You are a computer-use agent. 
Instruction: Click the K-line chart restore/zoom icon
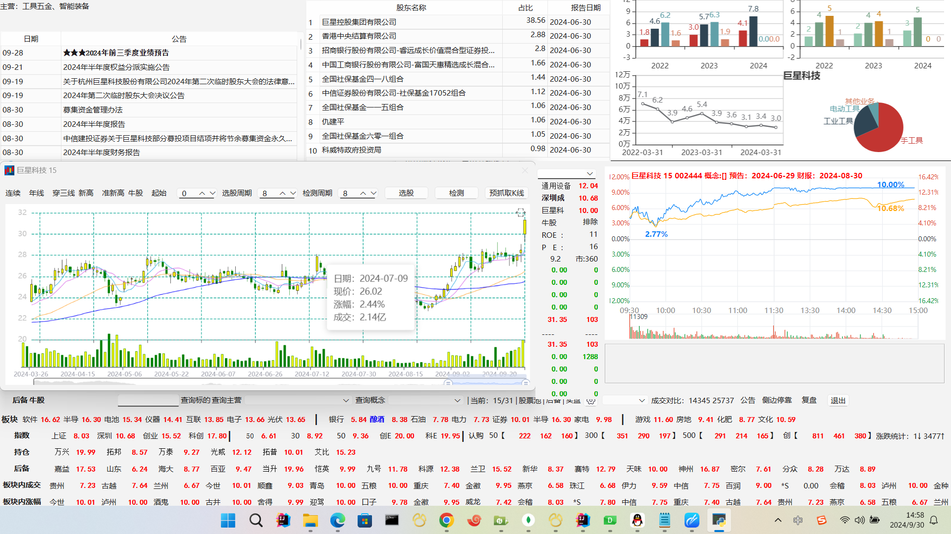pyautogui.click(x=521, y=213)
